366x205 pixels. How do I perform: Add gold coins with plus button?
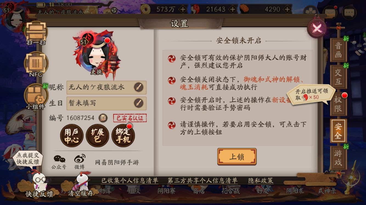183,9
